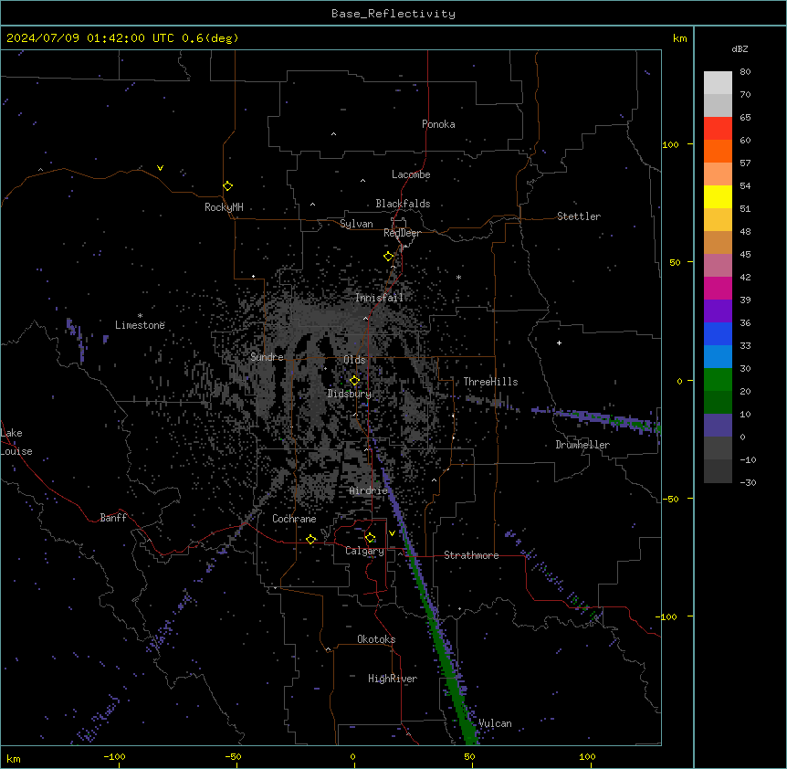
Task: Select the RedDeer city label
Action: click(x=402, y=233)
